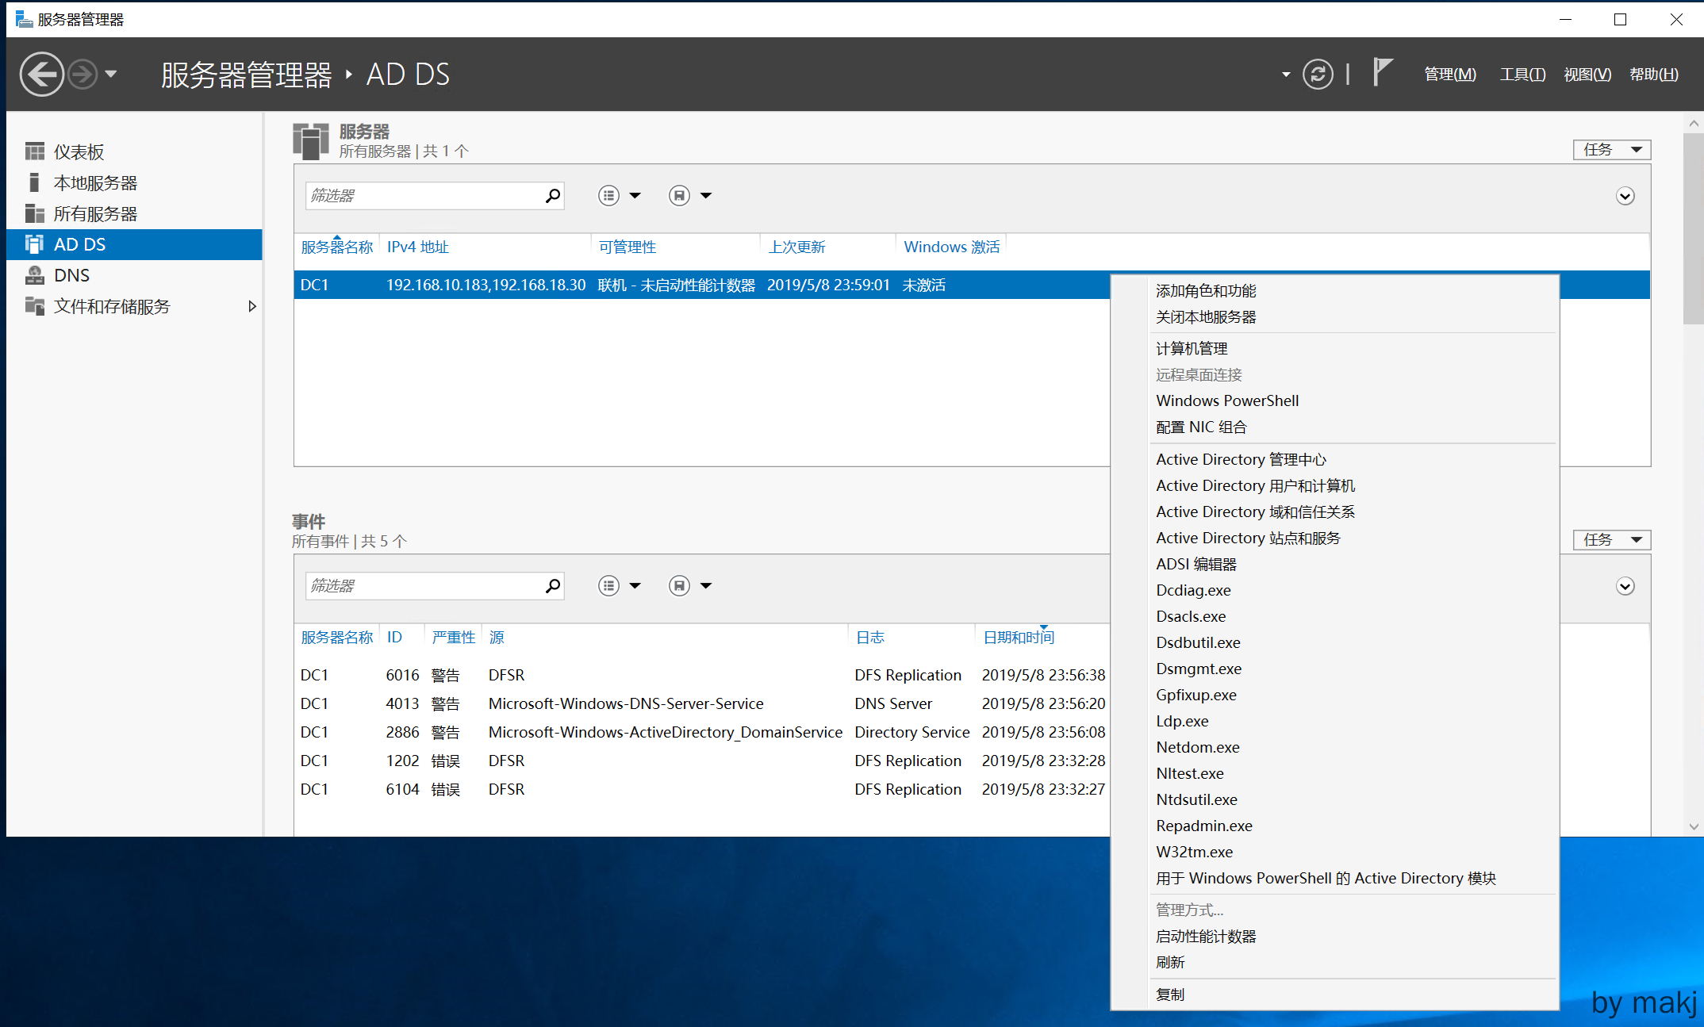1704x1027 pixels.
Task: Sort events by 严重性 column header
Action: 453,637
